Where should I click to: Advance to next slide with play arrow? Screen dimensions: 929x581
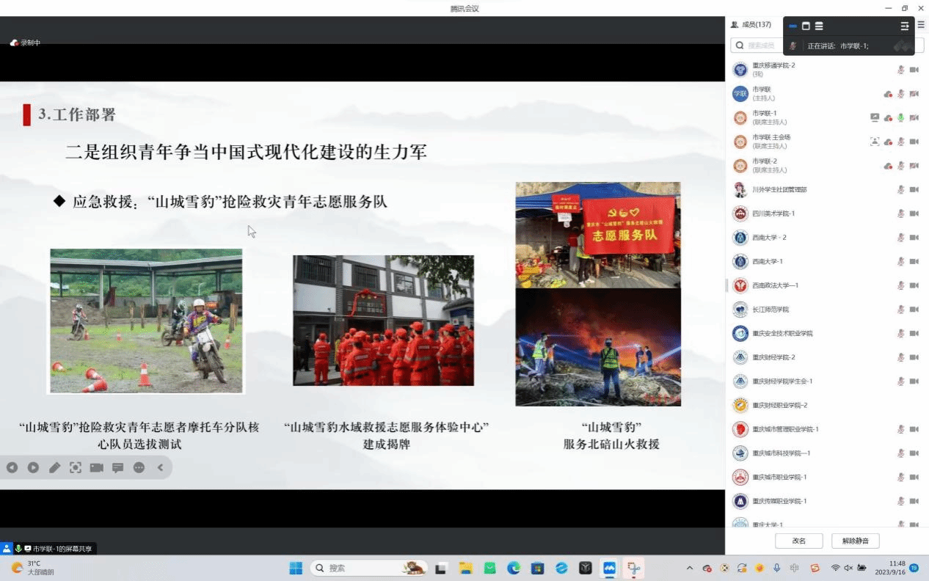pyautogui.click(x=33, y=467)
